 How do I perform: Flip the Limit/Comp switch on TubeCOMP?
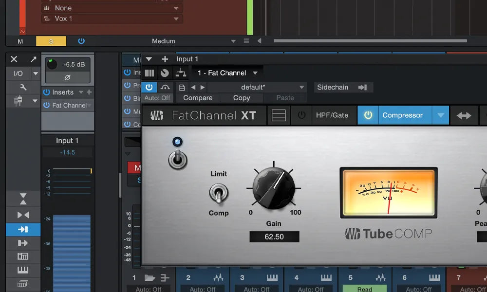point(219,193)
